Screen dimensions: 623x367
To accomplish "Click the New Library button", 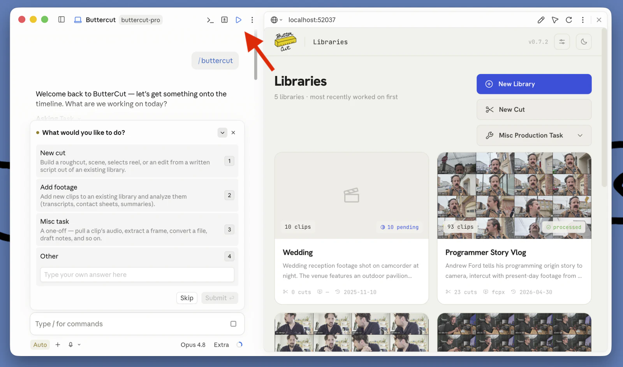I will (x=534, y=84).
